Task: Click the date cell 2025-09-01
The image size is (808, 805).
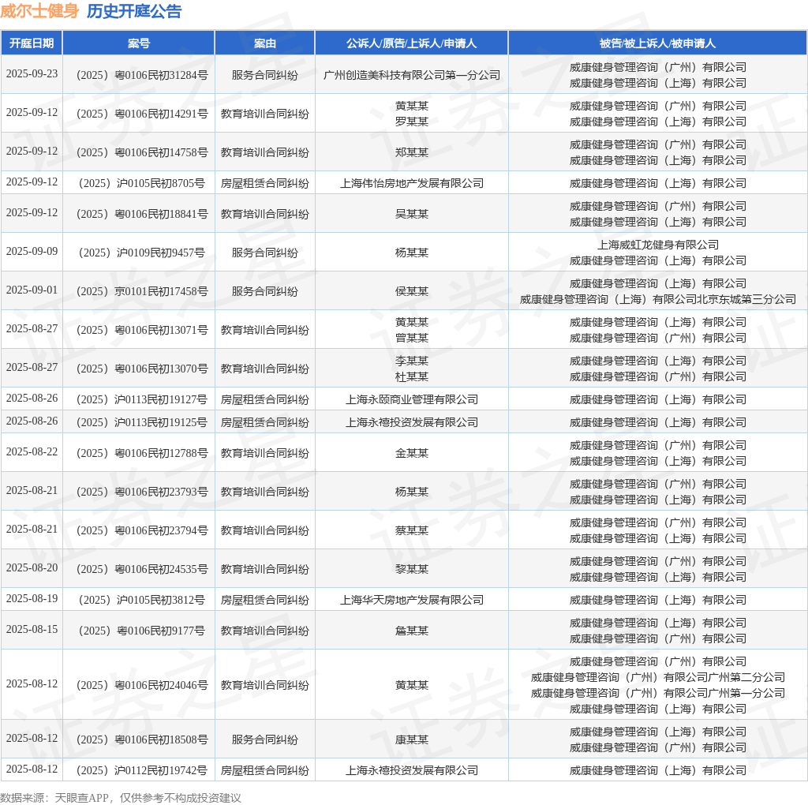Action: [32, 290]
